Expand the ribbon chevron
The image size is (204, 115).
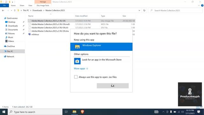tap(199, 5)
